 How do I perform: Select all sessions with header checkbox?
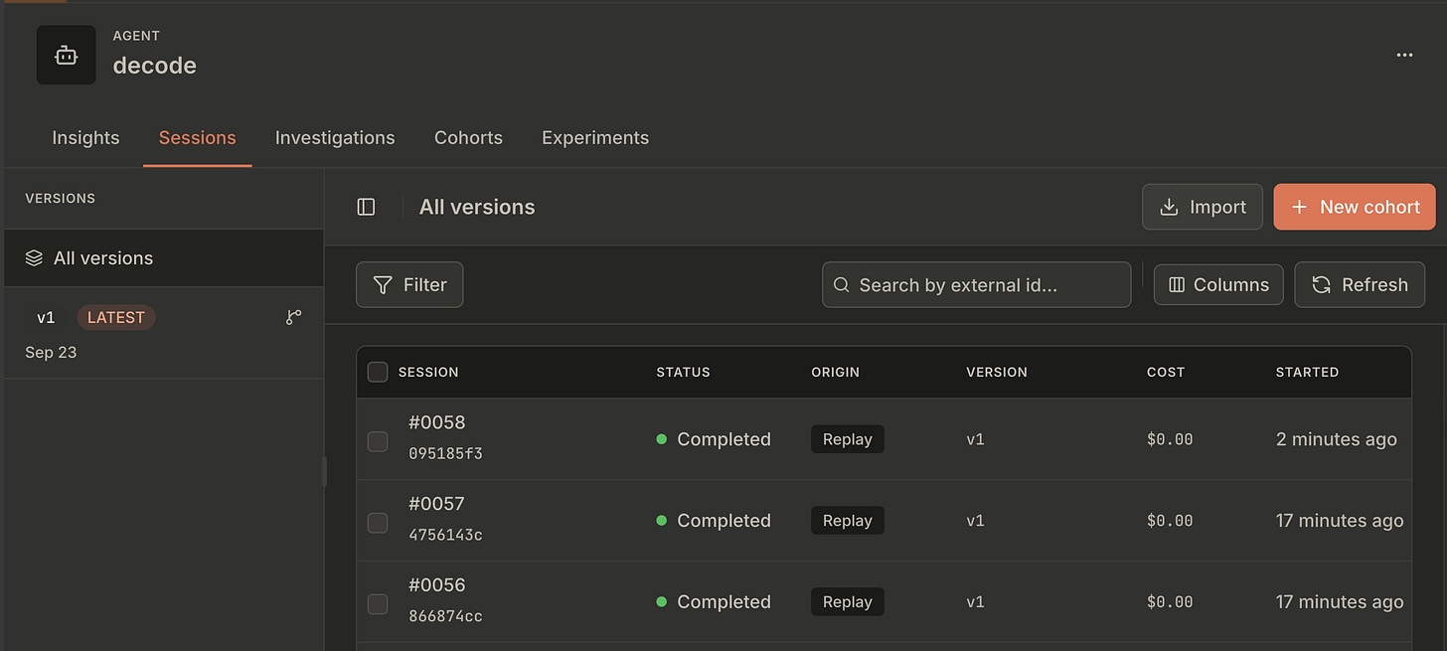pyautogui.click(x=378, y=372)
